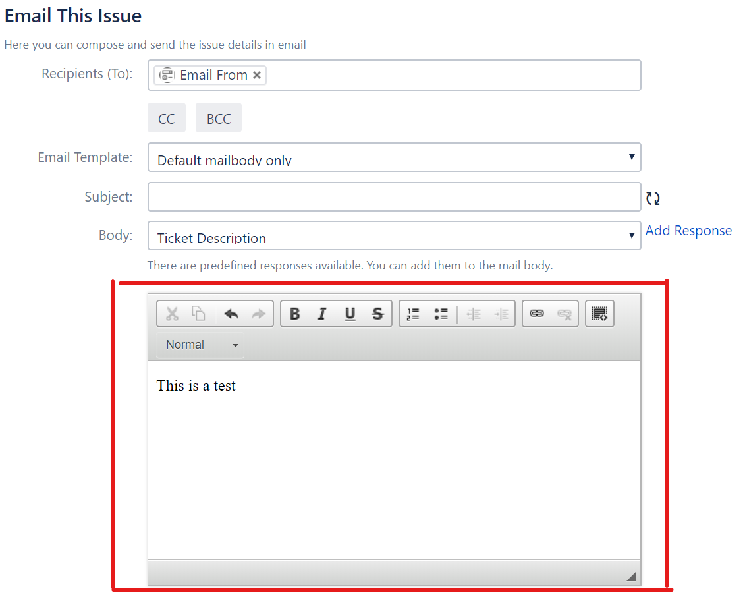Click the Redo arrow icon
Image resolution: width=745 pixels, height=593 pixels.
click(258, 314)
